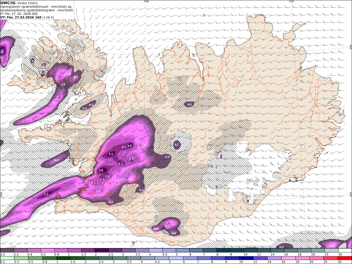Viewport: 352px width, 264px height.
Task: Select the pale gray 25 swatch, upper scale
Action: pyautogui.click(x=331, y=251)
